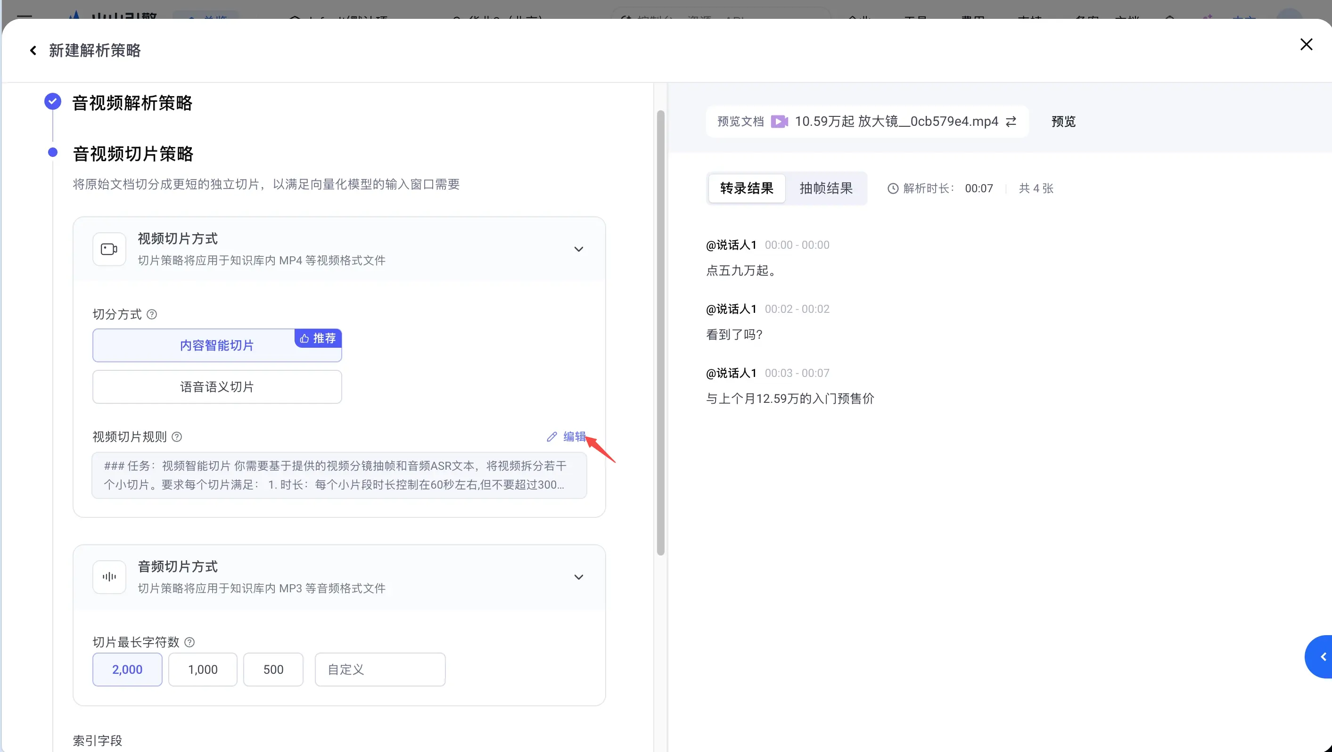This screenshot has width=1332, height=752.
Task: Click transcript line 与上个月12.59万的入门预售价
Action: 790,399
